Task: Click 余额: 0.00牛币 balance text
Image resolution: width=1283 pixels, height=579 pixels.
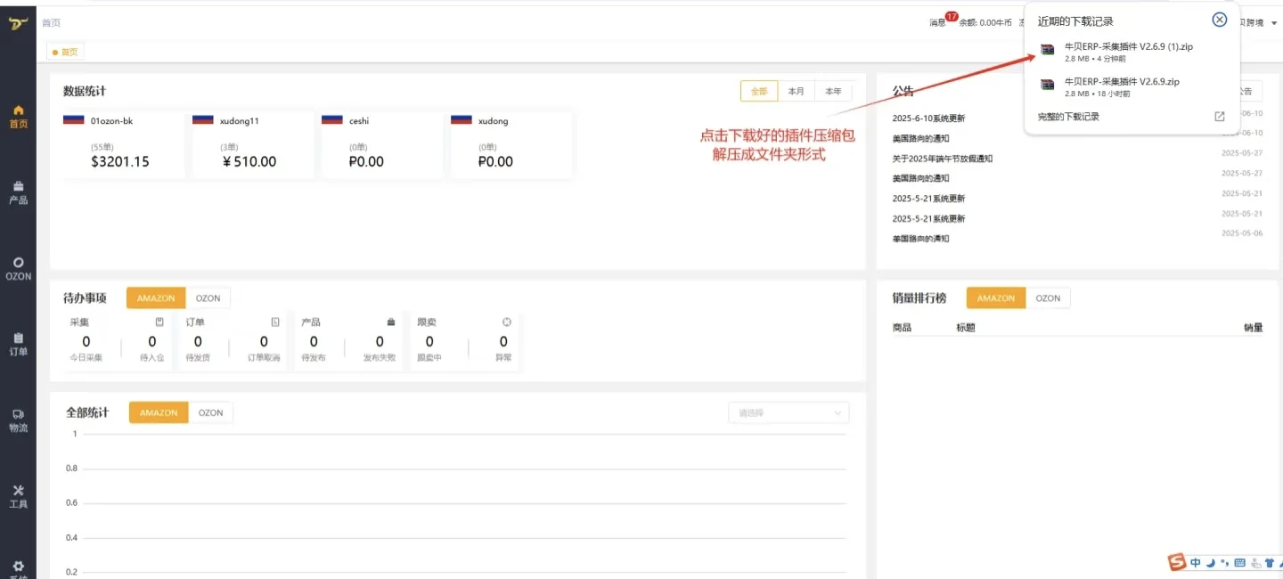Action: (985, 23)
